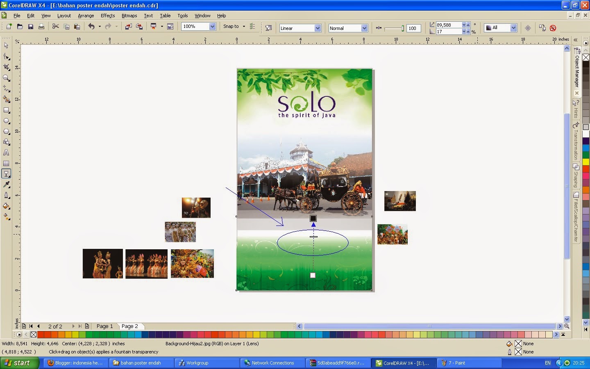Switch to the Page 1 tab

click(x=104, y=326)
